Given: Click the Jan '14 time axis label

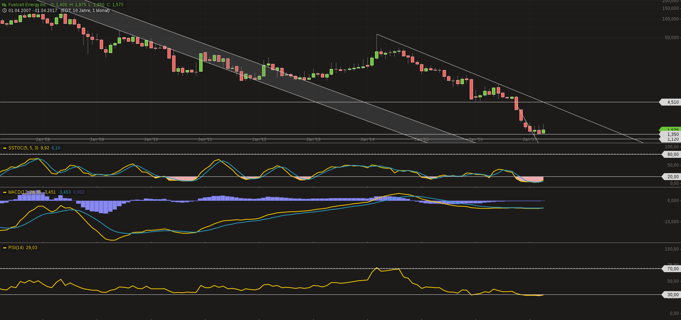Looking at the screenshot, I should (368, 140).
